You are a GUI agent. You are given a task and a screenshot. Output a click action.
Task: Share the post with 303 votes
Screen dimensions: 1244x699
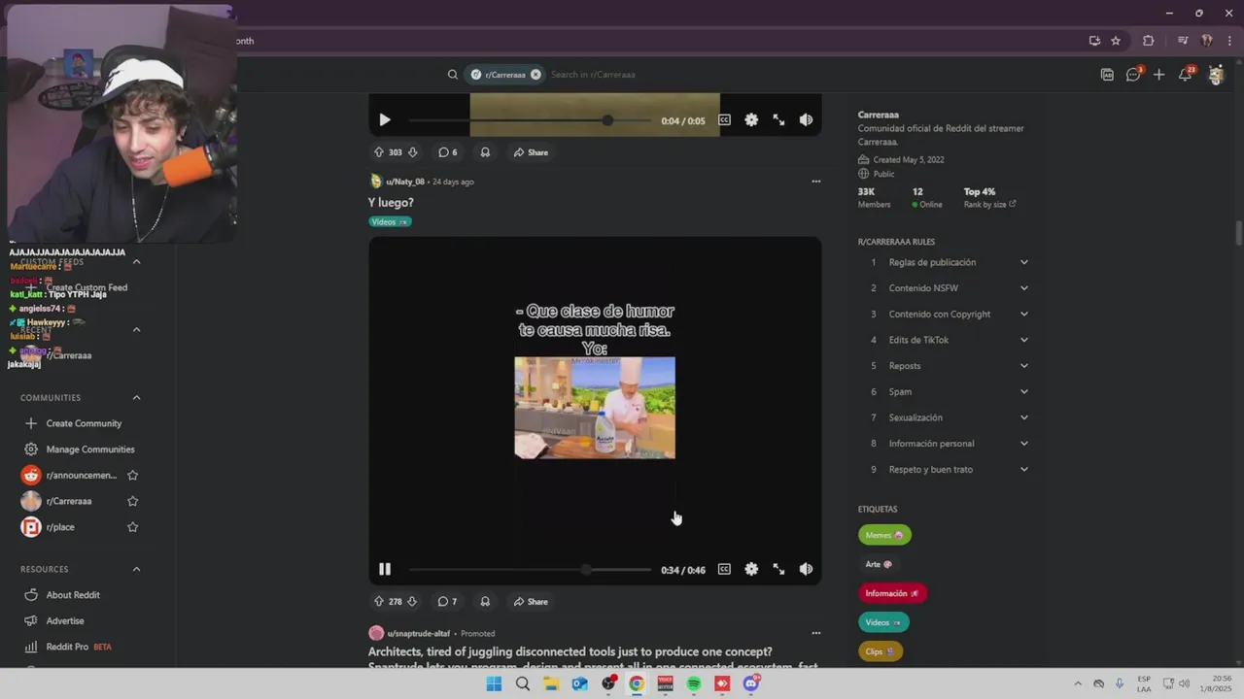coord(531,152)
